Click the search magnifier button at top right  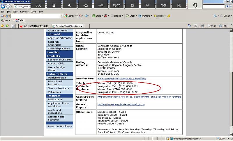(x=227, y=6)
